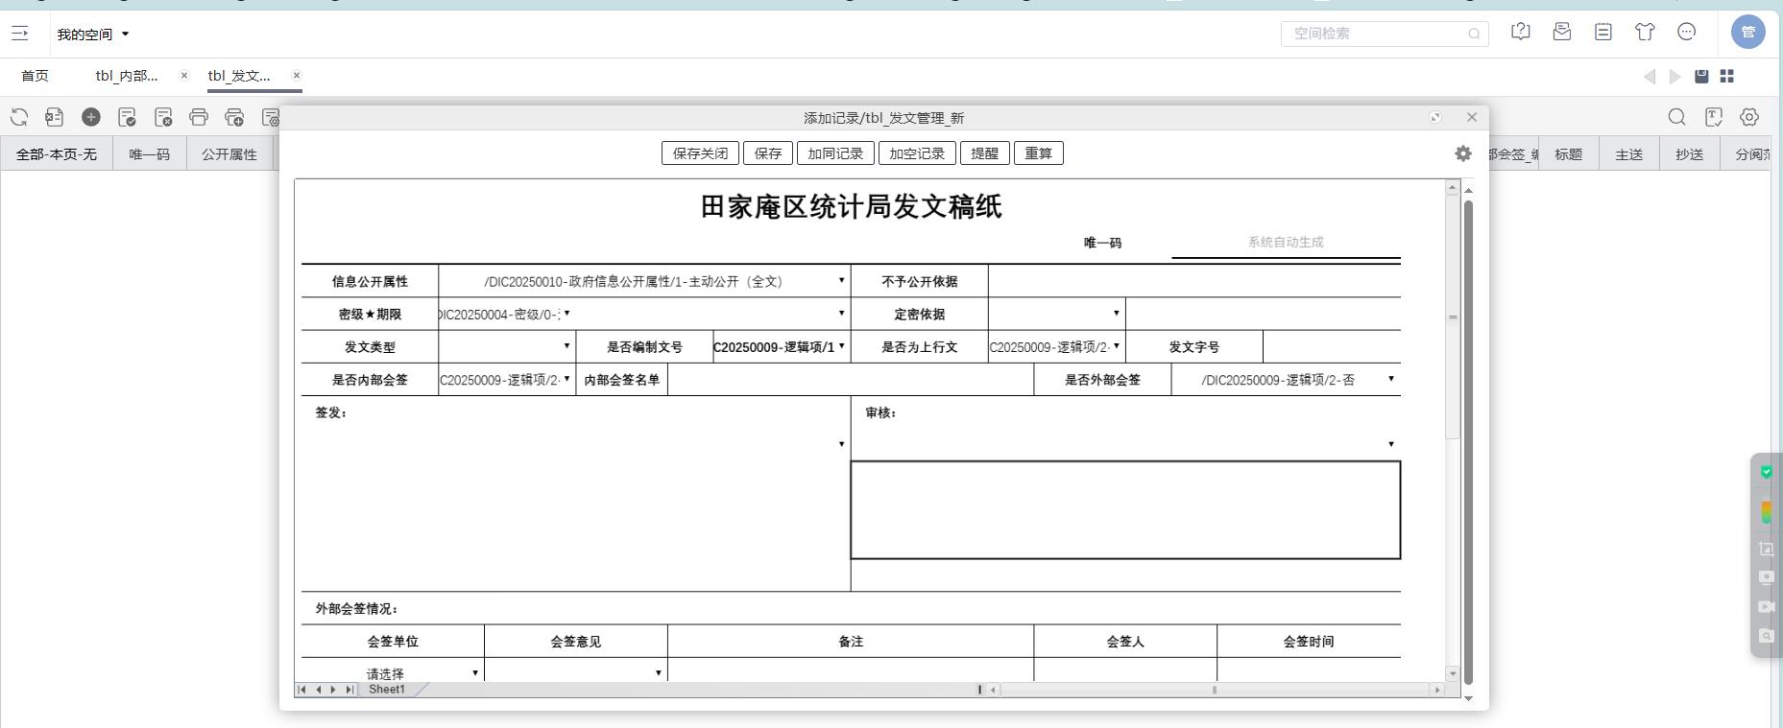This screenshot has width=1783, height=728.
Task: Open the 发文类型 dropdown
Action: 566,346
